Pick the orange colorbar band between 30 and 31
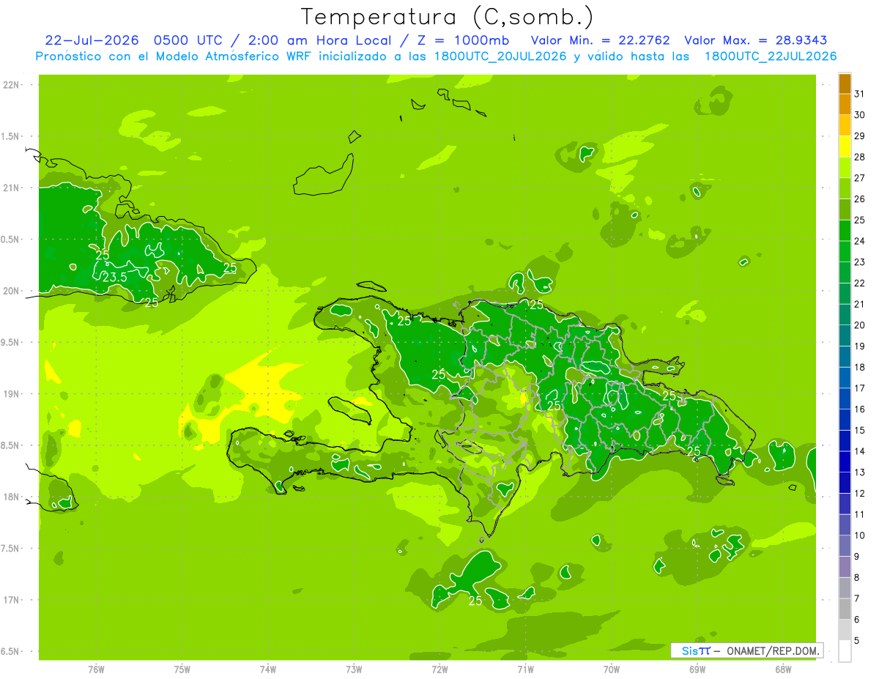 tap(845, 105)
